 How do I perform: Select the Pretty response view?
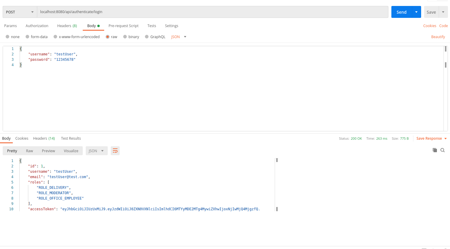coord(12,151)
